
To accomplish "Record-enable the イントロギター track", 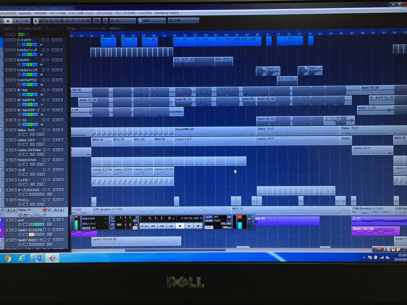I will point(43,40).
